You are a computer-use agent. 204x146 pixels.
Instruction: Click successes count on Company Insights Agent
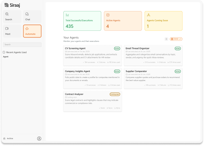click(90, 85)
